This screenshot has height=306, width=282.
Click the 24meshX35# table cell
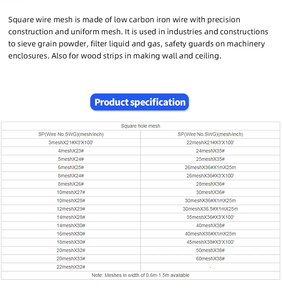[210, 151]
